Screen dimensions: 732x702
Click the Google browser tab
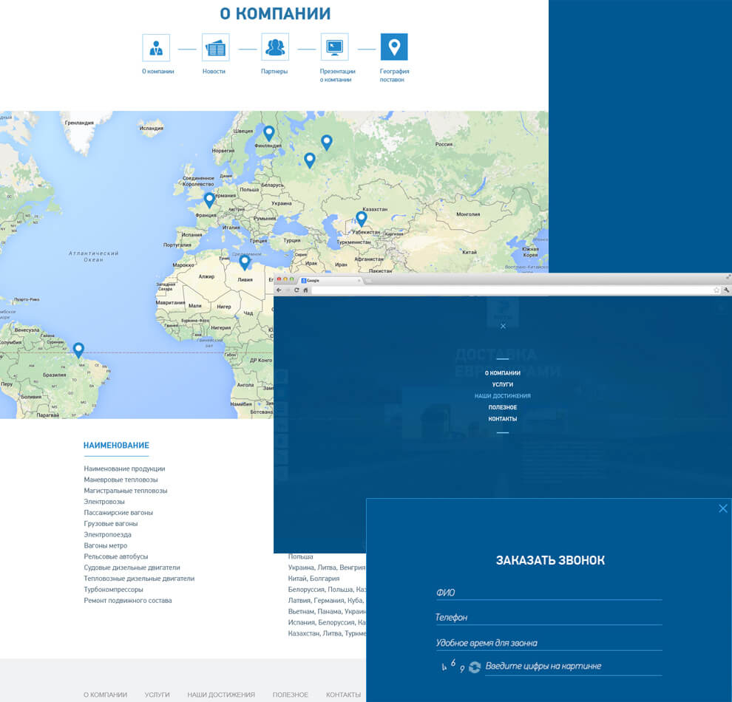[330, 281]
